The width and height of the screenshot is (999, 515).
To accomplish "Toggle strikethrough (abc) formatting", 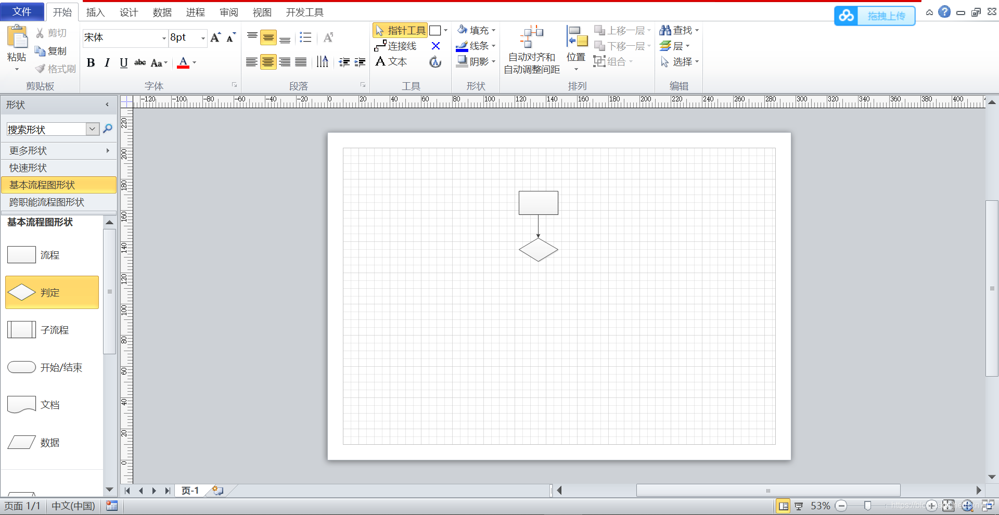I will 140,63.
